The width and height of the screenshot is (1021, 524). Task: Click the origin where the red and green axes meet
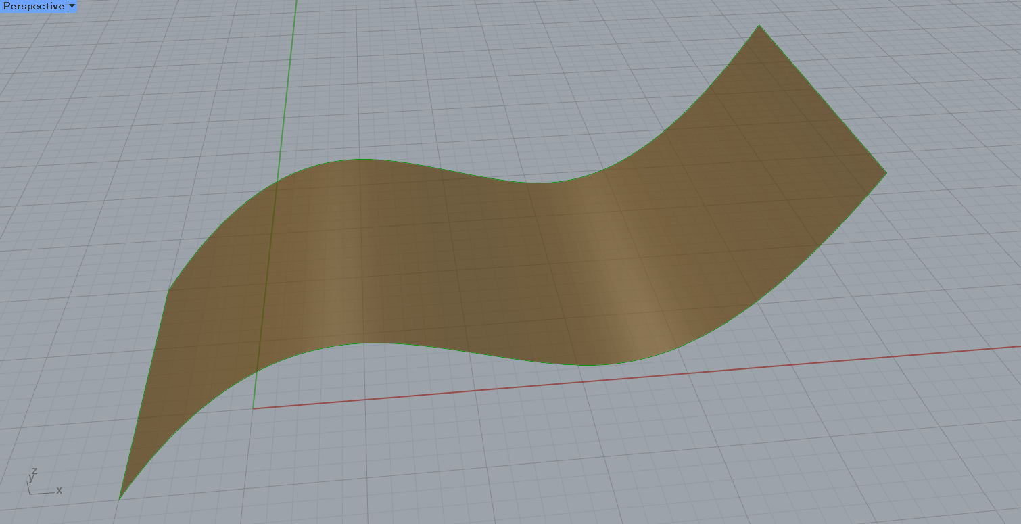[x=254, y=408]
